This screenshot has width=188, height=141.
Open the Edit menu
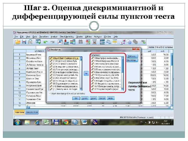click(x=22, y=37)
